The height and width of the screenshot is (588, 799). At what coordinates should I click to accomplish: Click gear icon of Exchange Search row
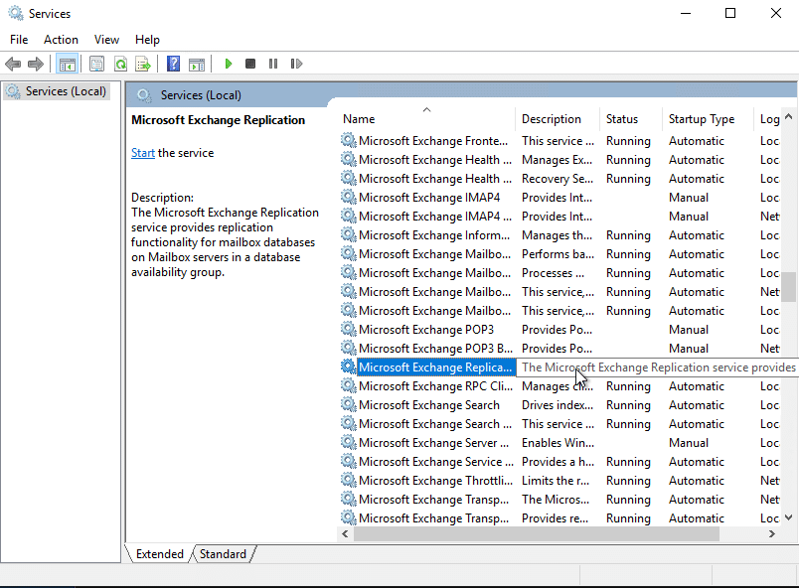point(349,404)
